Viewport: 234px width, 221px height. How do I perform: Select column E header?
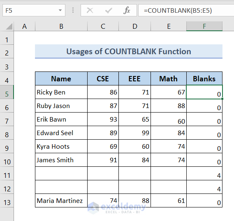coord(169,26)
